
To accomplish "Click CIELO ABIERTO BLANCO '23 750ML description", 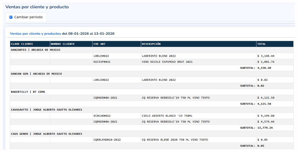I will tap(167, 116).
